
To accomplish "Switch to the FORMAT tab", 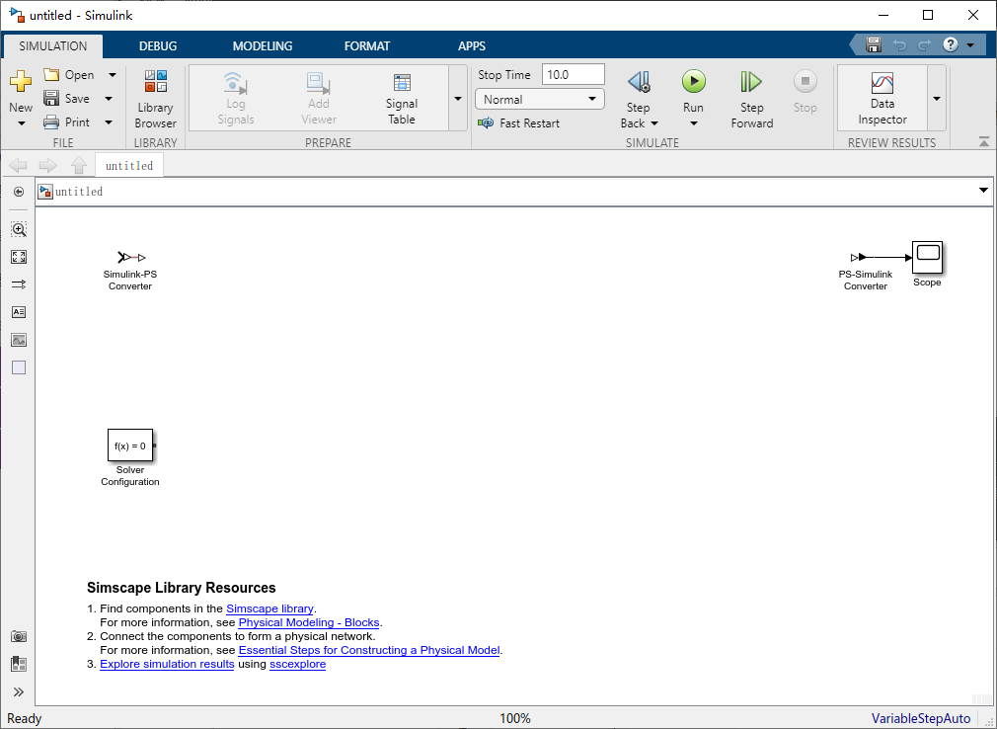I will pos(367,45).
